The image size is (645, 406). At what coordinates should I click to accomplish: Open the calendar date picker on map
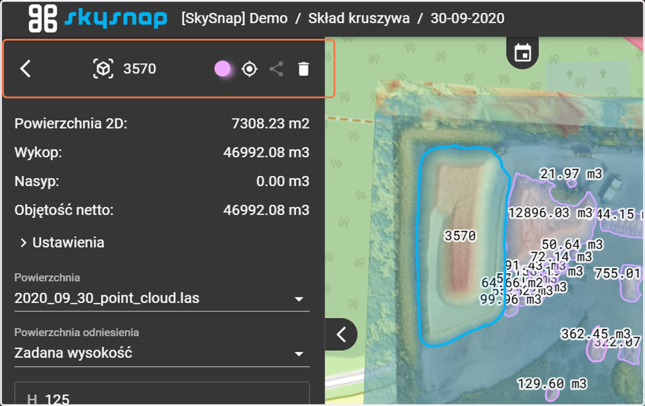523,53
